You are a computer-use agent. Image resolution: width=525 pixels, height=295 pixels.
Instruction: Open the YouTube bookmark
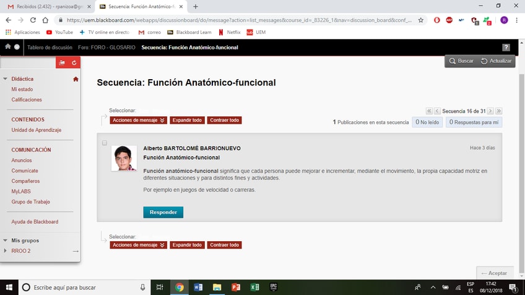[x=59, y=32]
